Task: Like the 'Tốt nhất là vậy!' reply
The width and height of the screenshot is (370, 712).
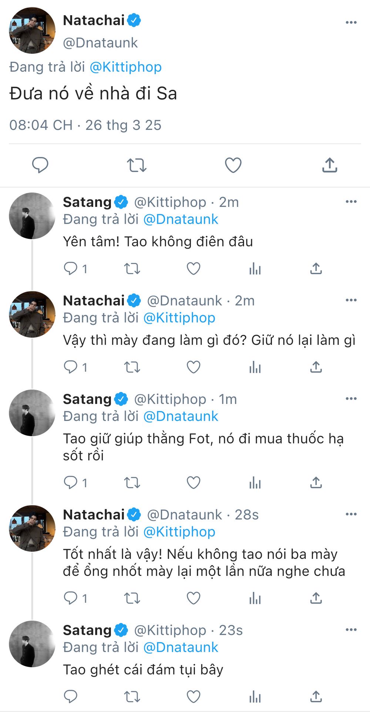Action: pyautogui.click(x=193, y=598)
